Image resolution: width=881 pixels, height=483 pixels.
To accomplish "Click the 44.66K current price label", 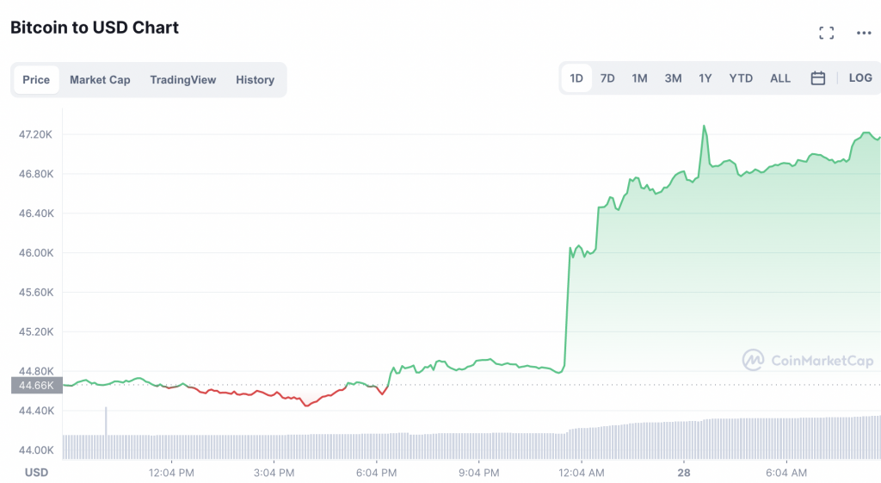I will pos(36,385).
